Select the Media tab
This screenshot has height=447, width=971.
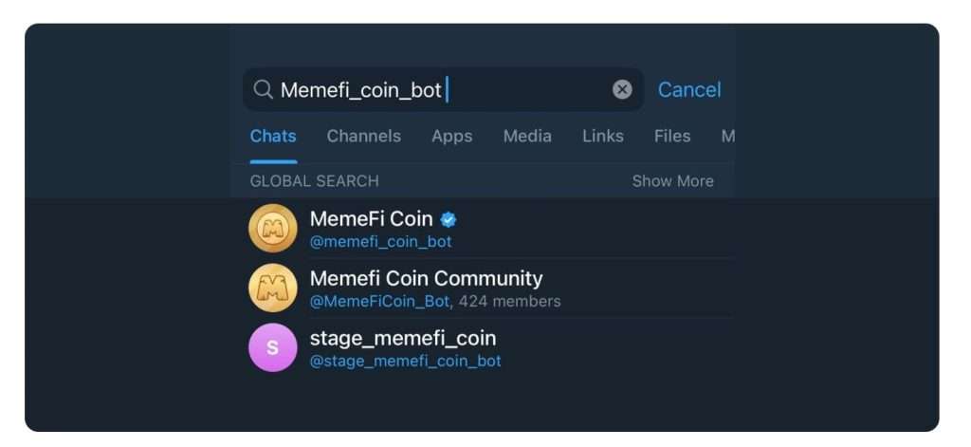point(527,136)
